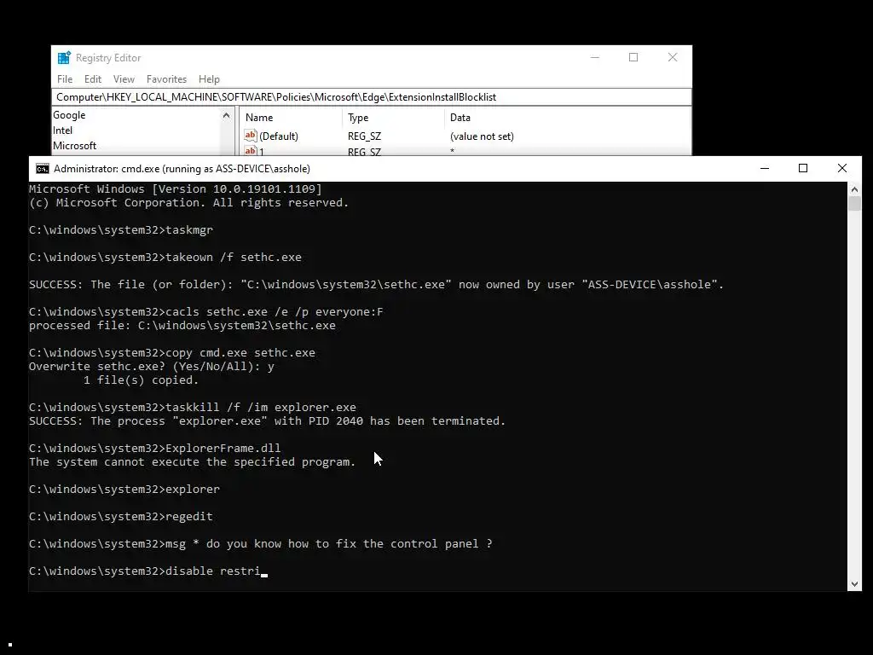Select the (Default) value string icon
The image size is (873, 655).
pyautogui.click(x=251, y=136)
